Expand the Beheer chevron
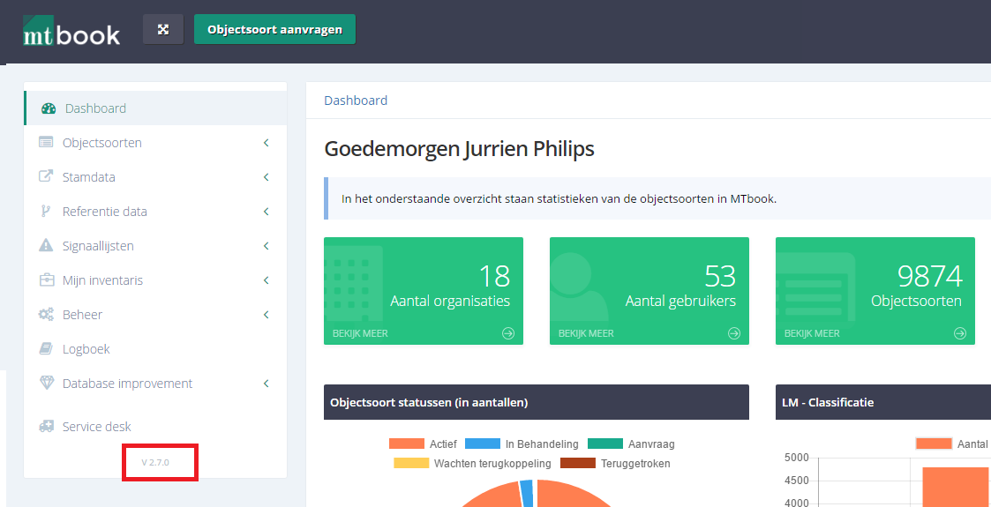991x507 pixels. tap(267, 315)
